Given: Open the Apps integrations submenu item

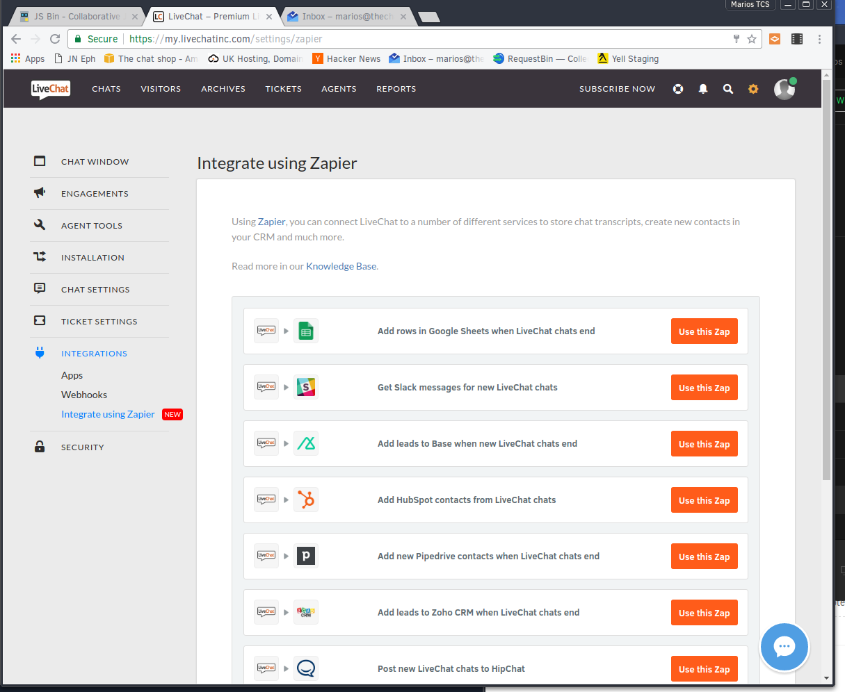Looking at the screenshot, I should 72,375.
